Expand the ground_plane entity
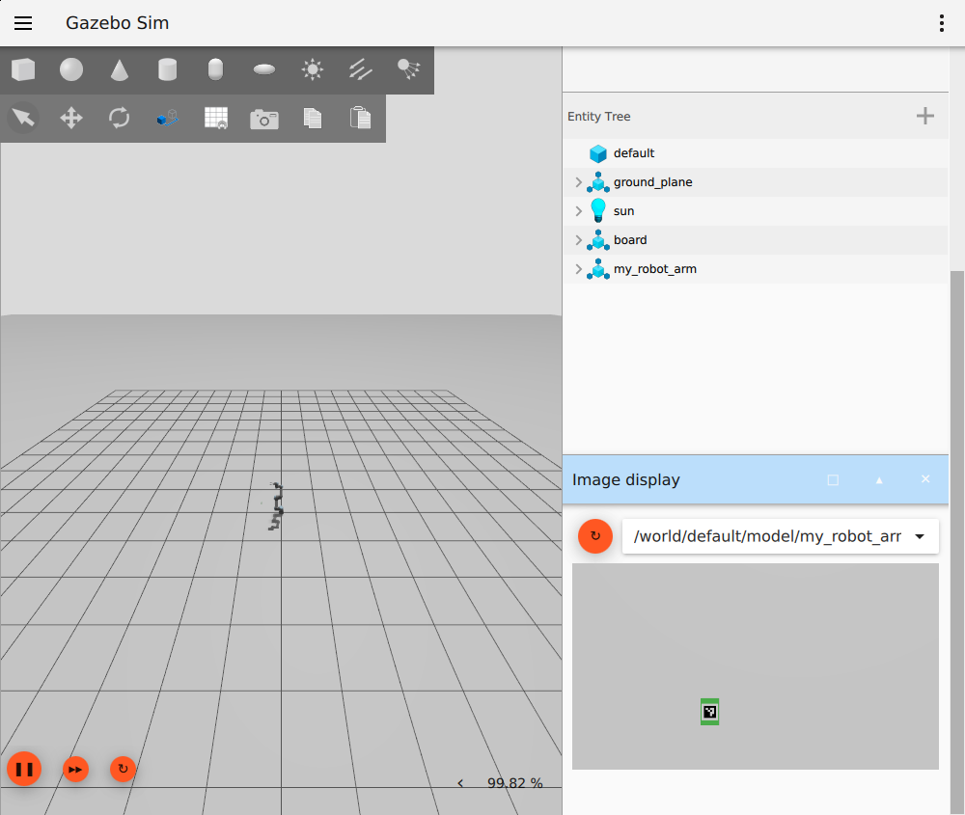965x815 pixels. [x=578, y=182]
